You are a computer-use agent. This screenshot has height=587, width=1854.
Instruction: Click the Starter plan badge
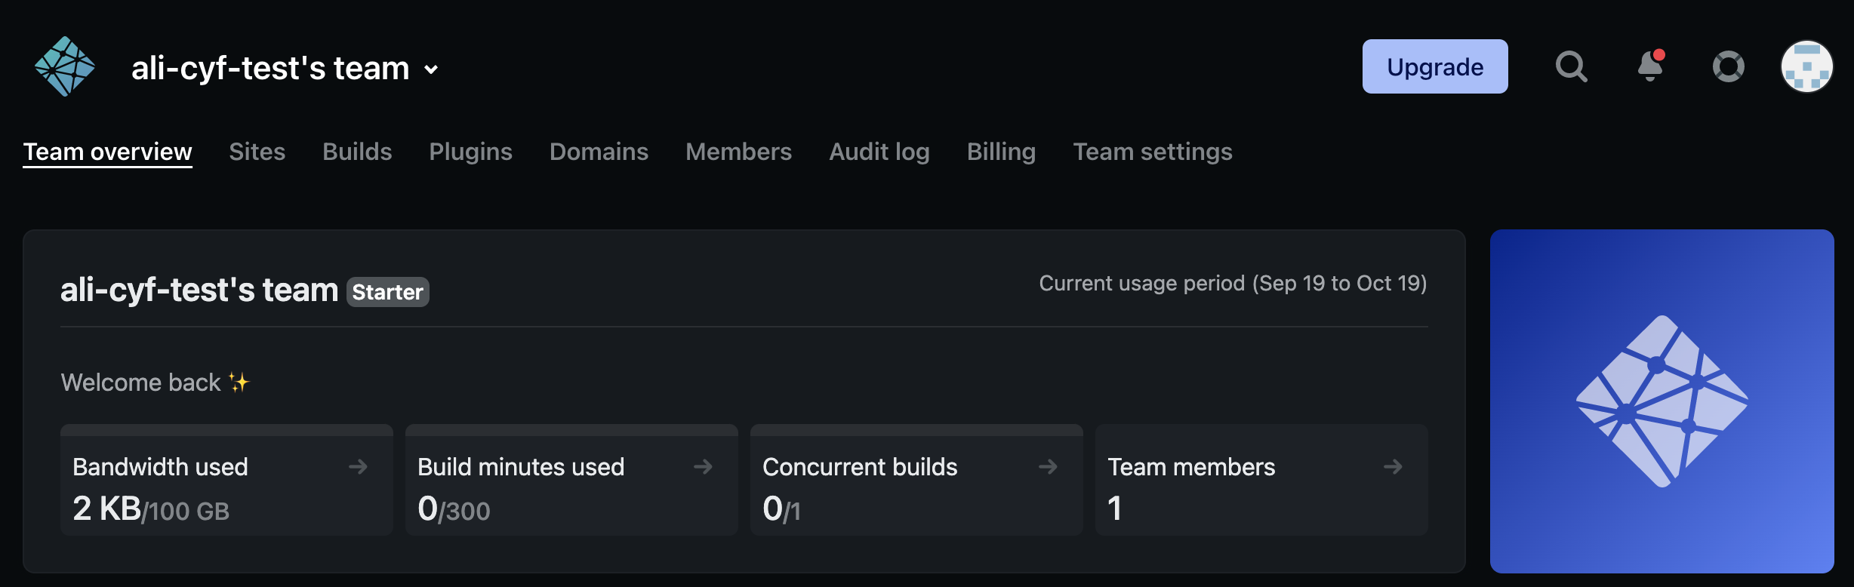(x=388, y=292)
